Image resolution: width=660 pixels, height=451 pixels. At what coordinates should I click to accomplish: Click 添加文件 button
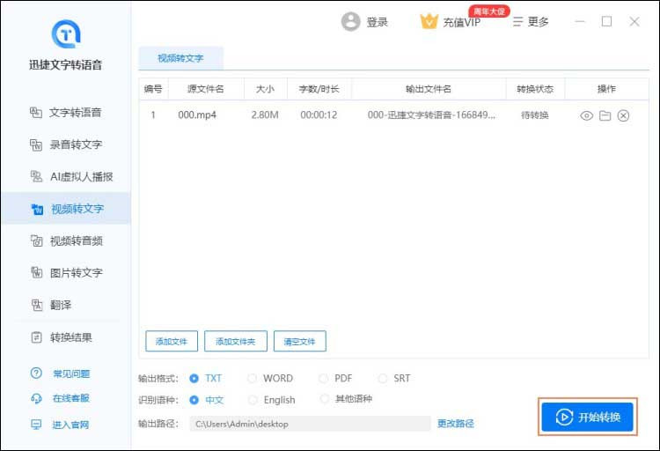coord(172,341)
